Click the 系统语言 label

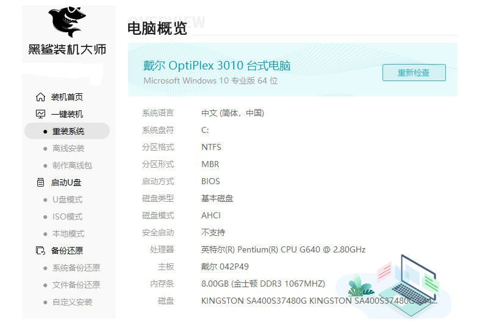pos(158,113)
